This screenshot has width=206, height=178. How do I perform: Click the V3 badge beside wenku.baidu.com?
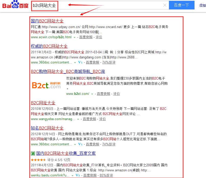78,175
